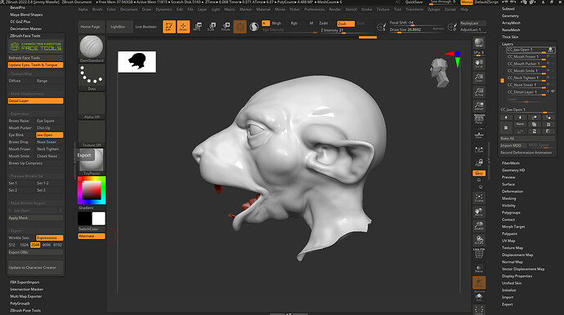Select the 4096 export resolution
The width and height of the screenshot is (564, 315).
coord(47,245)
